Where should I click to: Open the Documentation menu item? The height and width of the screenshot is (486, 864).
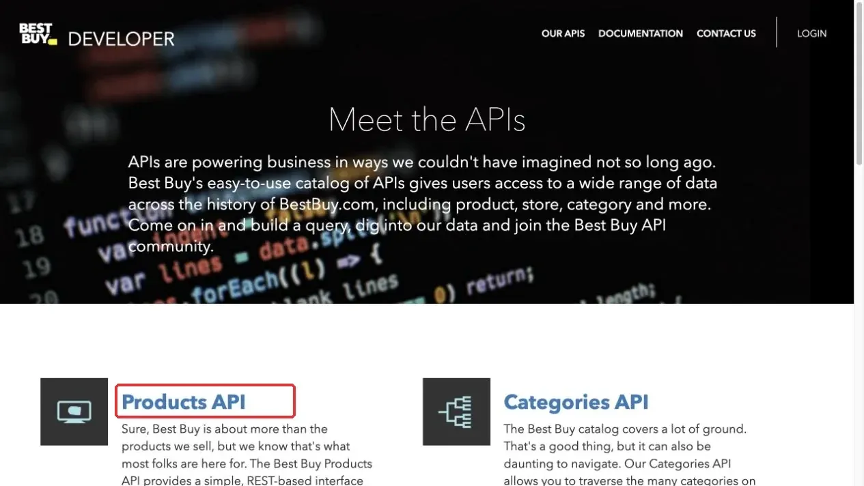pos(641,33)
